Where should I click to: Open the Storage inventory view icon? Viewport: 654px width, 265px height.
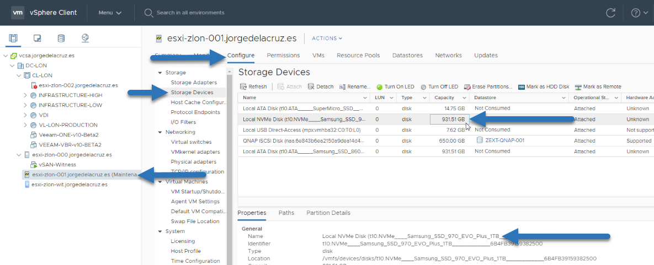pyautogui.click(x=61, y=39)
